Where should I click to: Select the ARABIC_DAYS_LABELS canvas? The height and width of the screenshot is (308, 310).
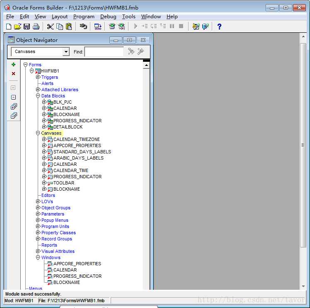pyautogui.click(x=78, y=158)
